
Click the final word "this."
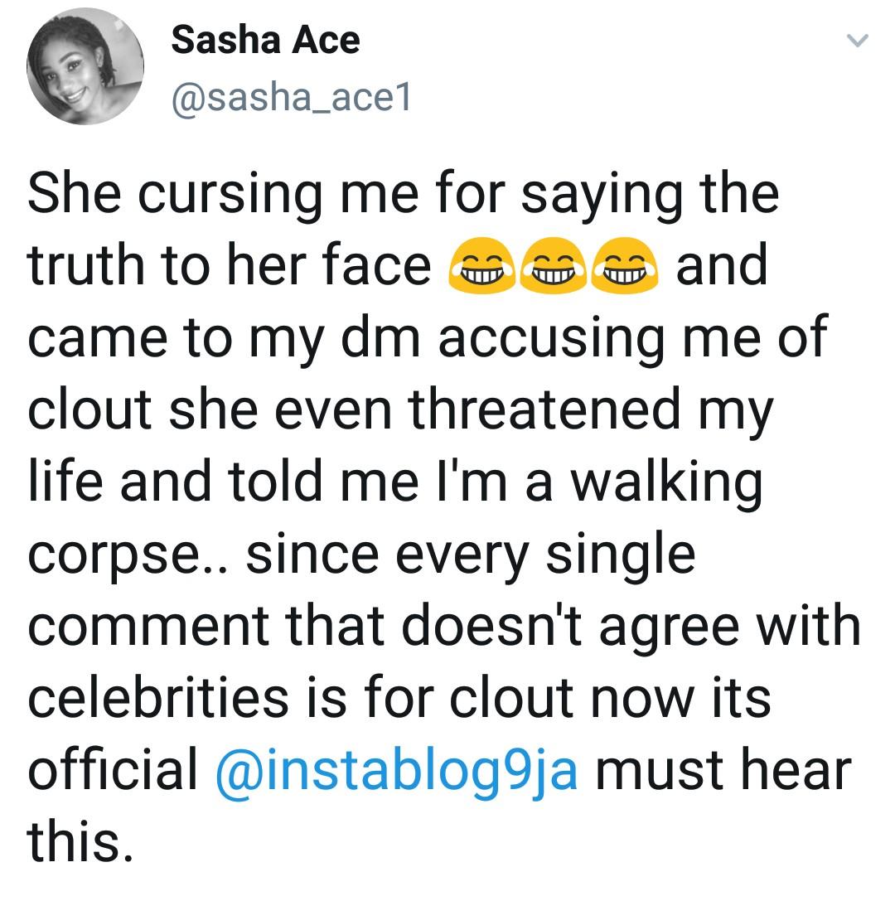[x=80, y=842]
